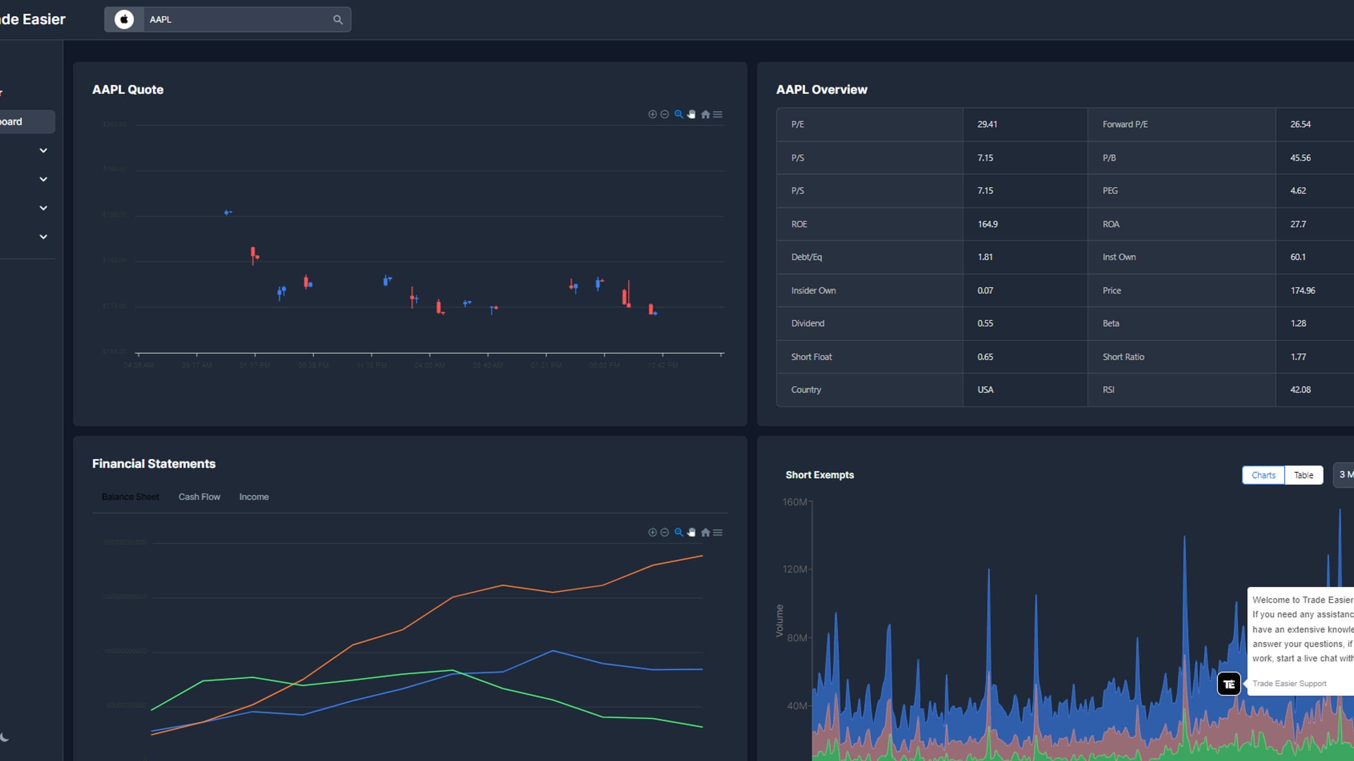Expand the third sidebar chevron from the top
This screenshot has width=1354, height=761.
tap(43, 208)
